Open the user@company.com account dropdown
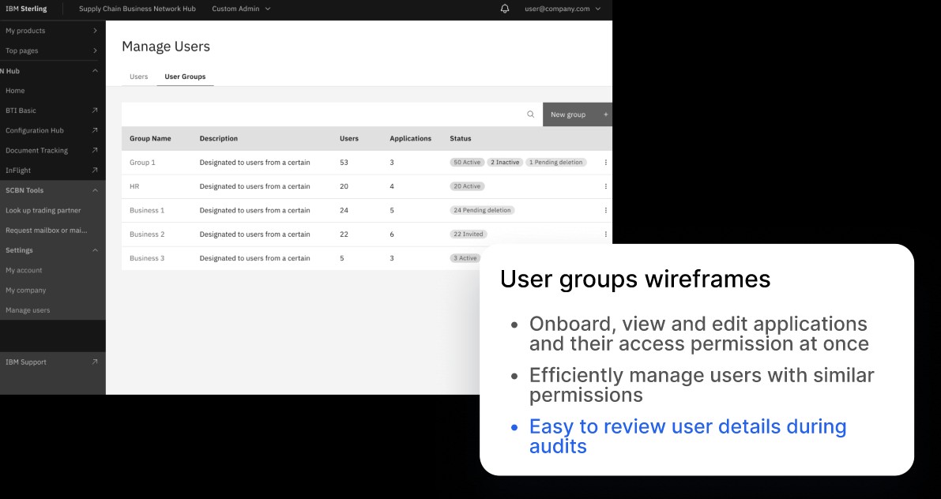This screenshot has height=499, width=941. [563, 9]
